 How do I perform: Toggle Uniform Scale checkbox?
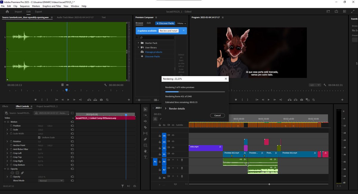(x=39, y=138)
